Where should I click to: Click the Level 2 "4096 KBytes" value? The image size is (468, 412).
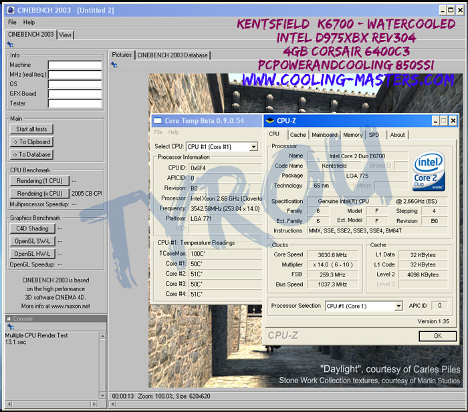coord(423,275)
